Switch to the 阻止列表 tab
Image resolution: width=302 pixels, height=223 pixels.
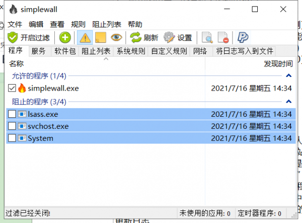click(x=96, y=51)
